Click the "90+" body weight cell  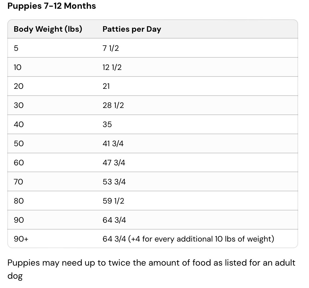[21, 239]
